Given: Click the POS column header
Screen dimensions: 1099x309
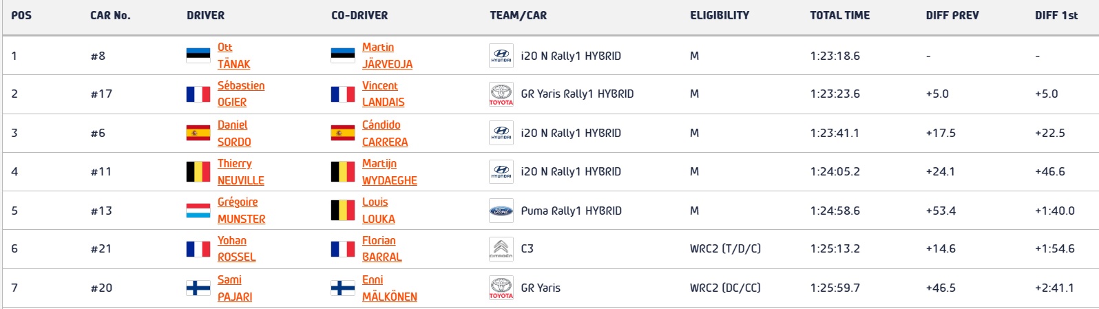Looking at the screenshot, I should (21, 15).
